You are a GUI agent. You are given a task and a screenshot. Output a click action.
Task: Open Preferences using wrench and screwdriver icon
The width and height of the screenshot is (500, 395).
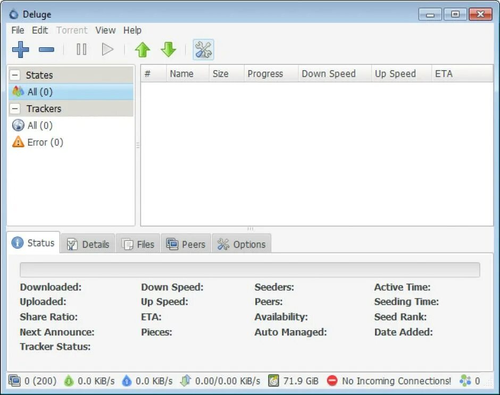tap(203, 49)
